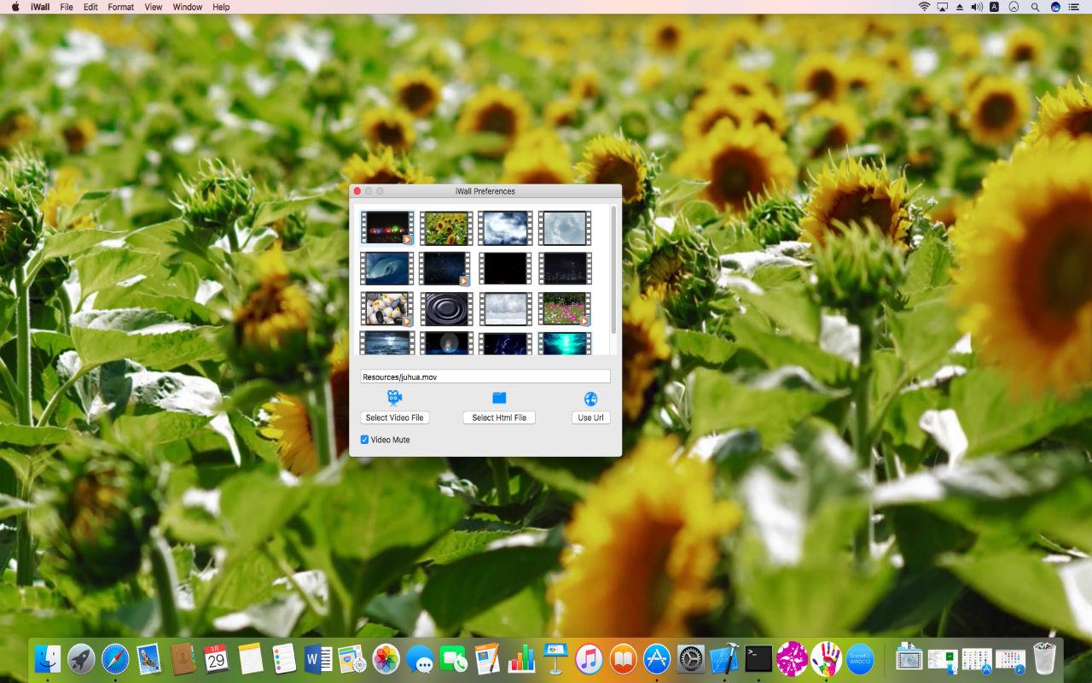Click the blue folder icon above Select Html File

point(499,397)
